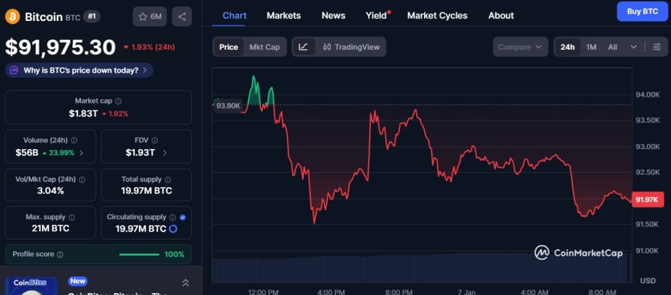Expand more time range options chevron
Viewport: 671px width, 295px height.
(x=634, y=47)
